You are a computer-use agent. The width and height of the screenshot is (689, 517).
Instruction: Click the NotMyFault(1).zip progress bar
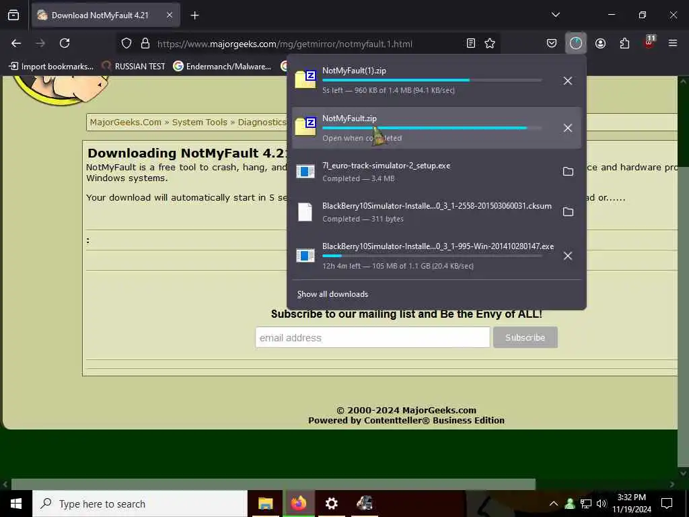click(x=432, y=81)
